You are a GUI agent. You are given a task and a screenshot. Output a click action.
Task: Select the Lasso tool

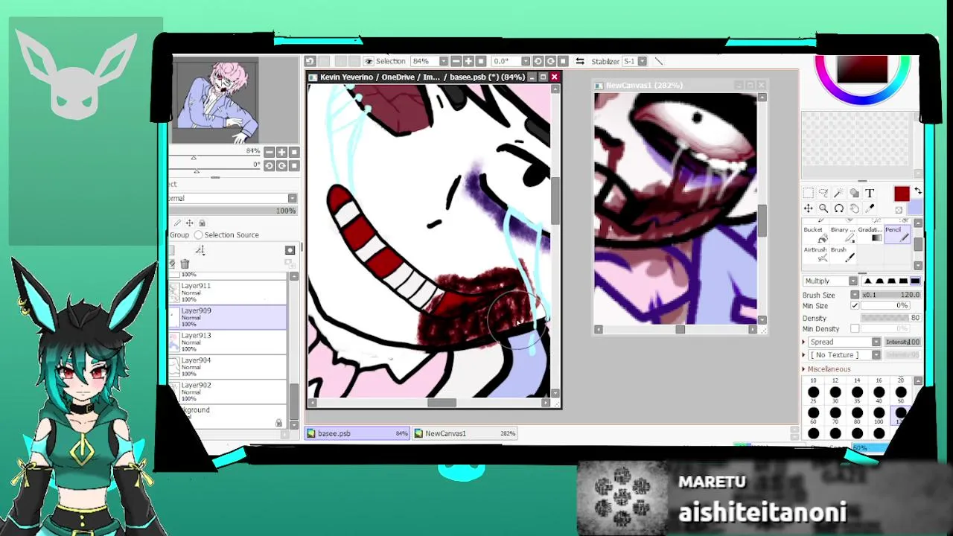(x=823, y=194)
